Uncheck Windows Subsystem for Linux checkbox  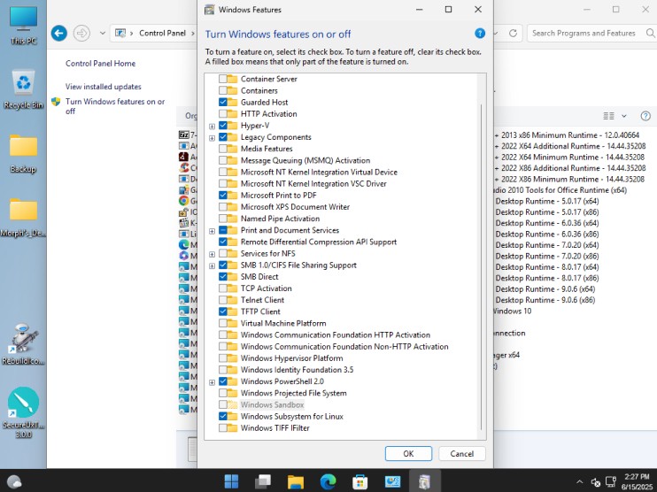coord(223,416)
